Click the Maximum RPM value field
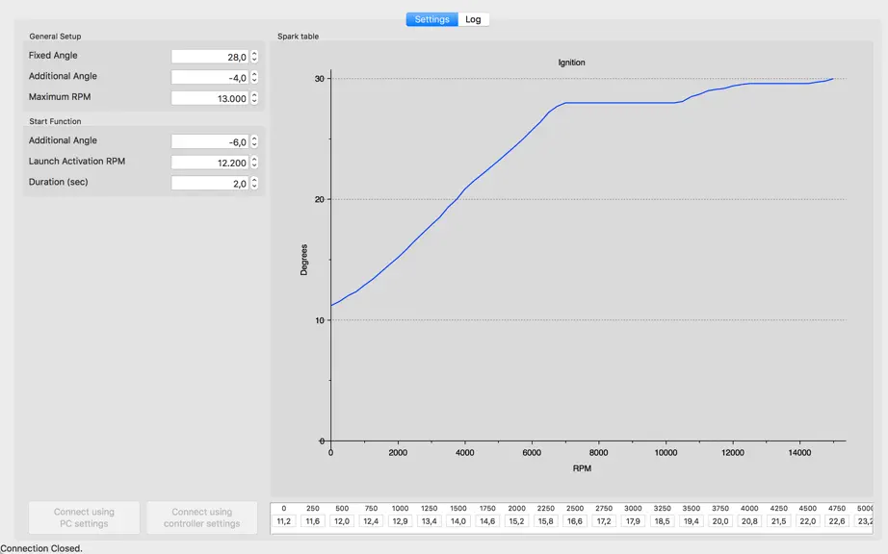 pyautogui.click(x=210, y=98)
